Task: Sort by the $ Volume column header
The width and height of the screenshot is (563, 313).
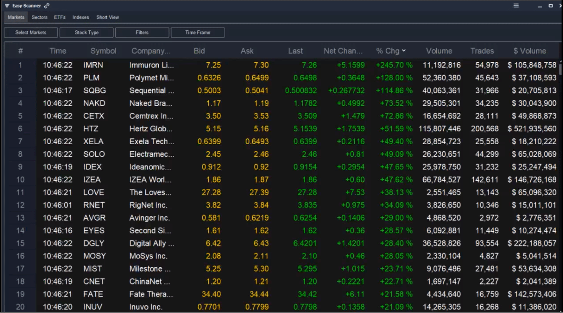Action: point(530,51)
